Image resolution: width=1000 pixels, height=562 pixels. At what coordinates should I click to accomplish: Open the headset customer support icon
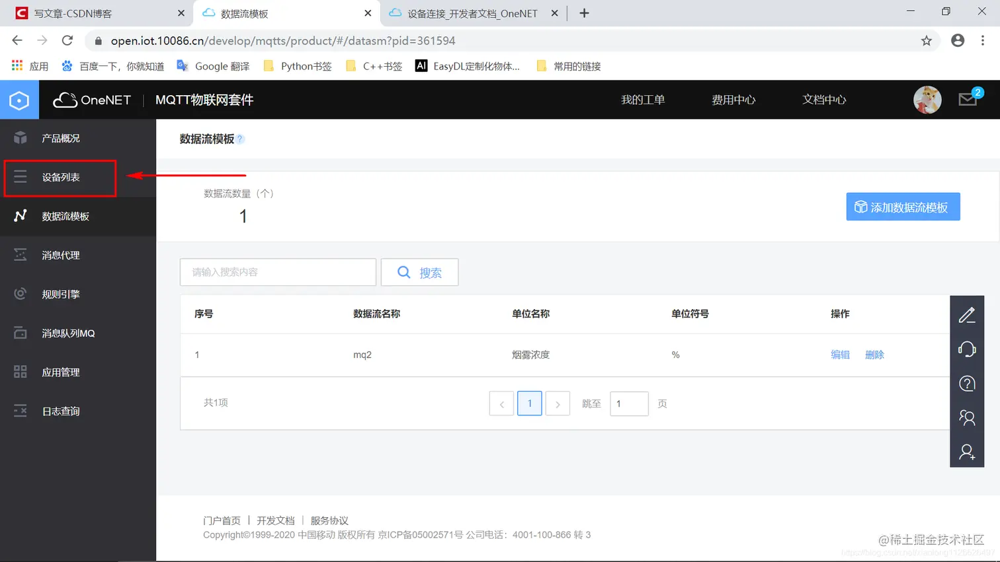[x=967, y=349]
